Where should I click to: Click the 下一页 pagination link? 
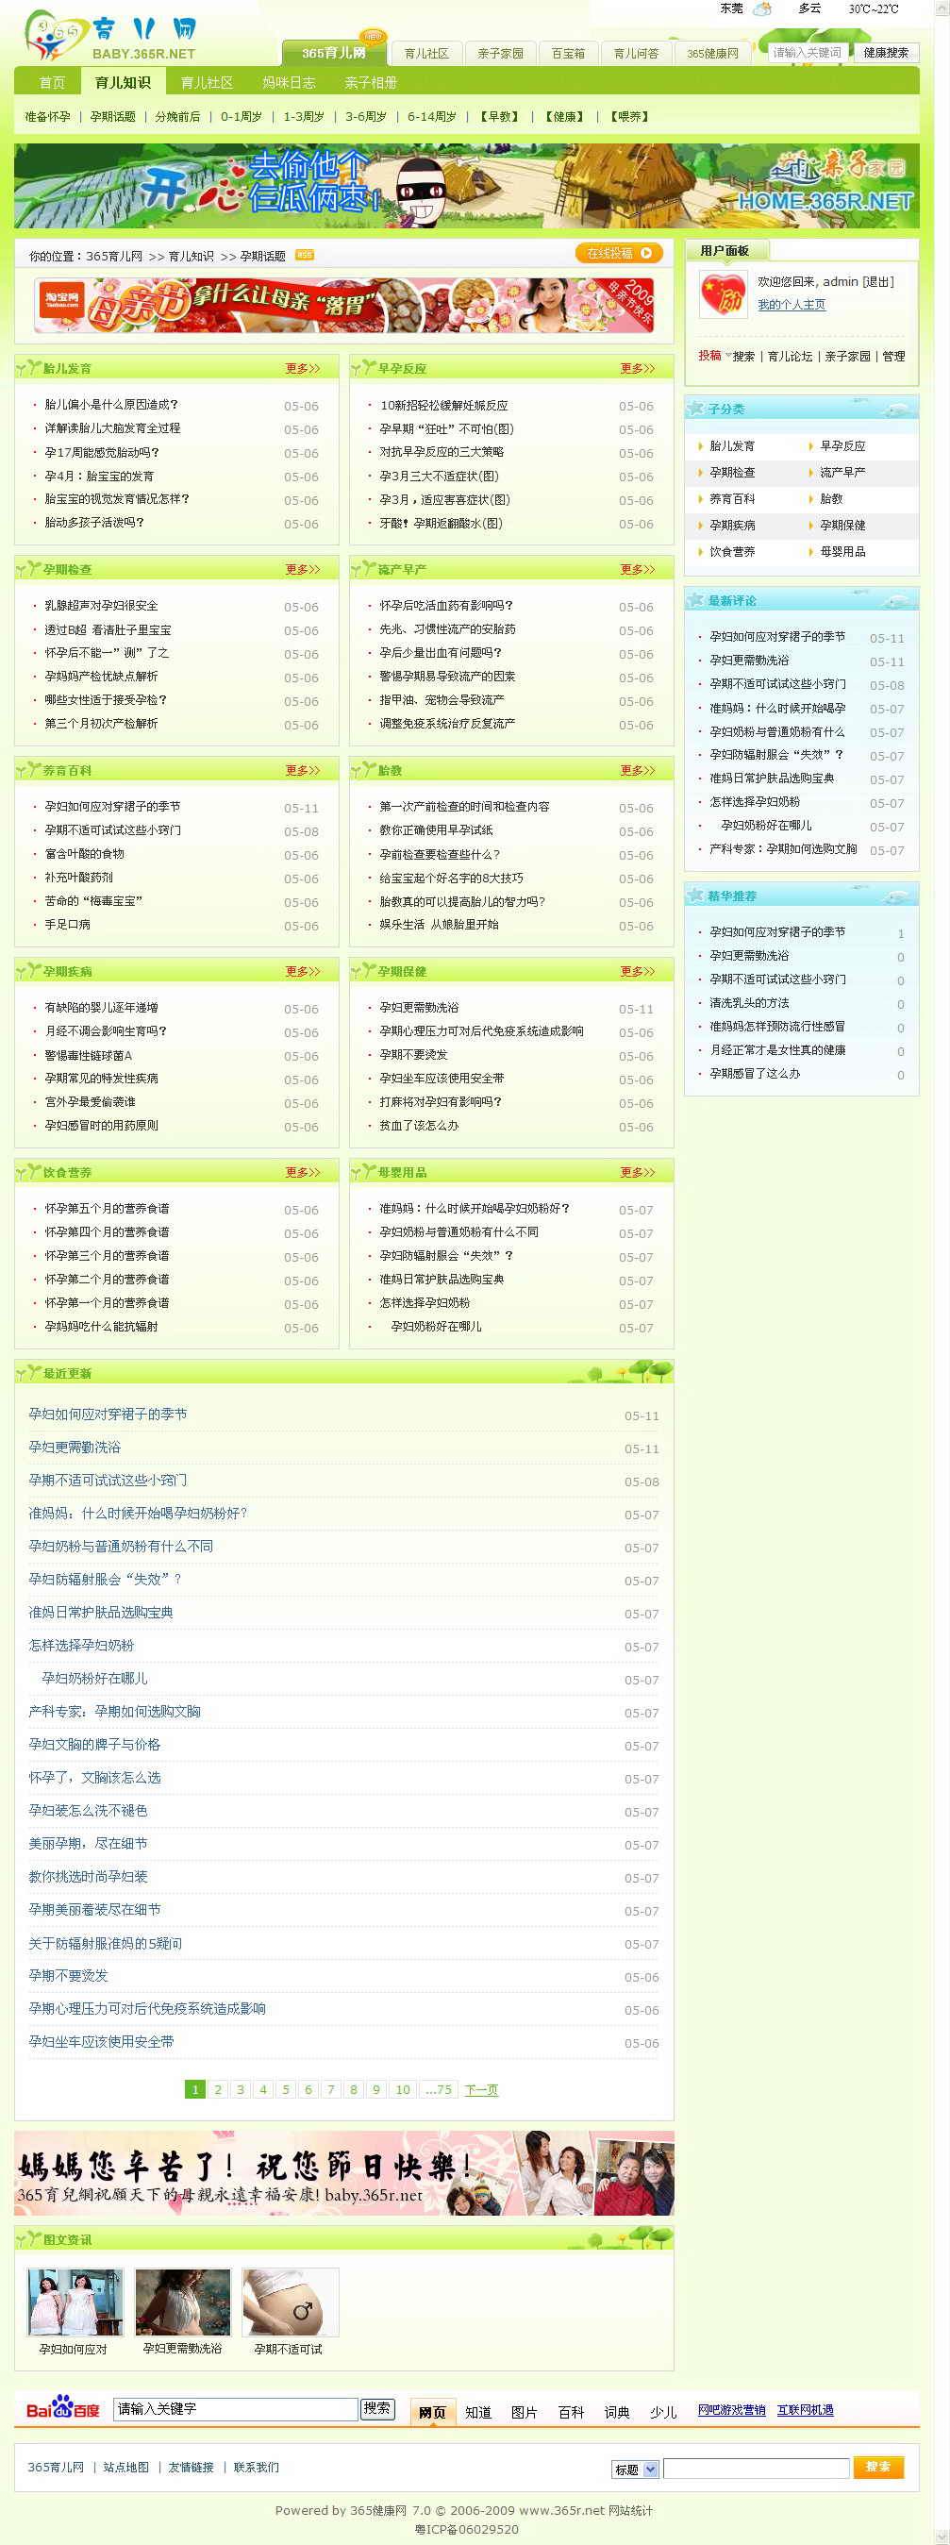pos(481,2089)
